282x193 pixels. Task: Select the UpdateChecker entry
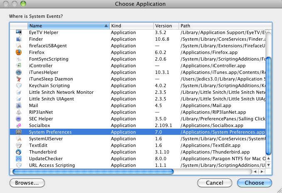click(x=46, y=159)
